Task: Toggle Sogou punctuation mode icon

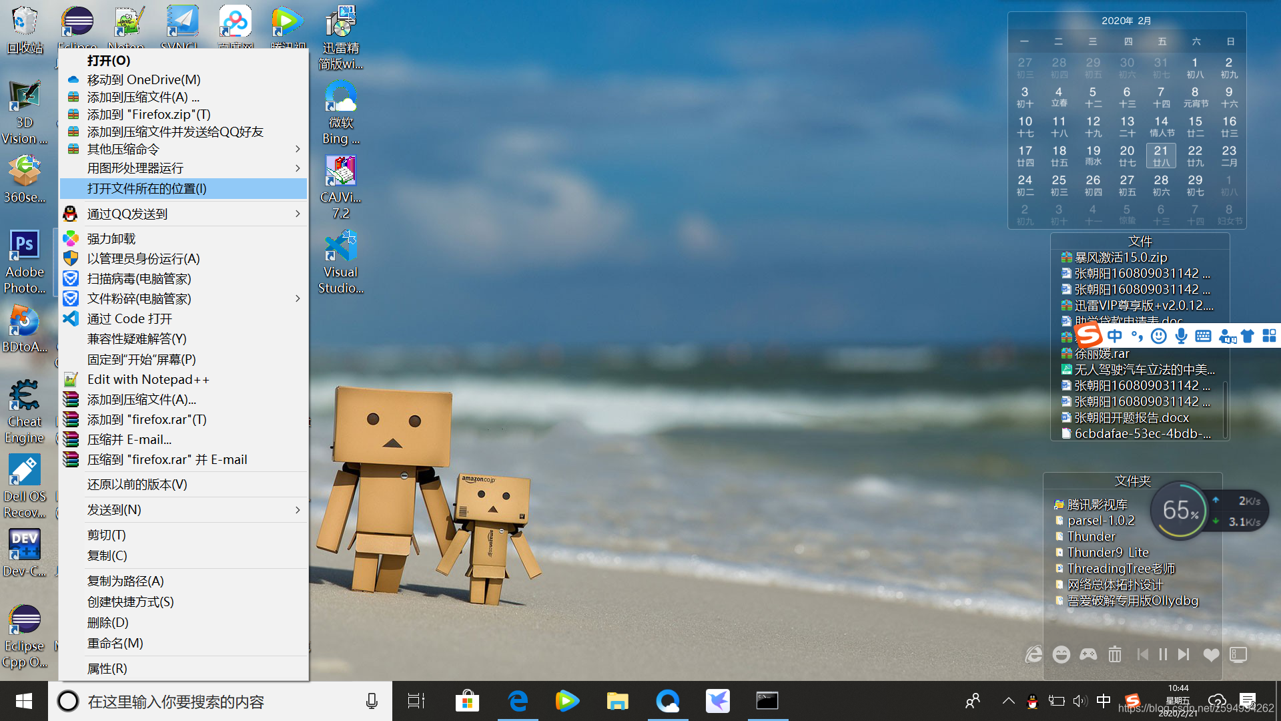Action: (x=1137, y=336)
